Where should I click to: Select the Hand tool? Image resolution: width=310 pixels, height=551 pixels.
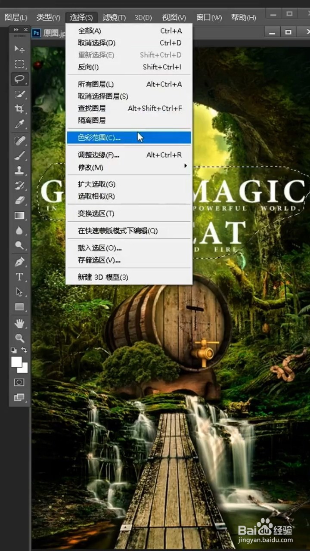coord(19,323)
